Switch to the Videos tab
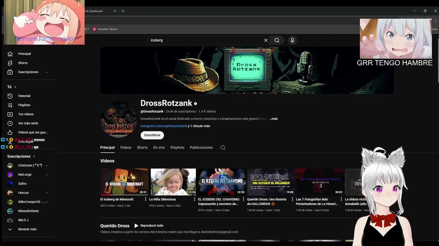Viewport: 439px width, 246px height. [x=126, y=148]
